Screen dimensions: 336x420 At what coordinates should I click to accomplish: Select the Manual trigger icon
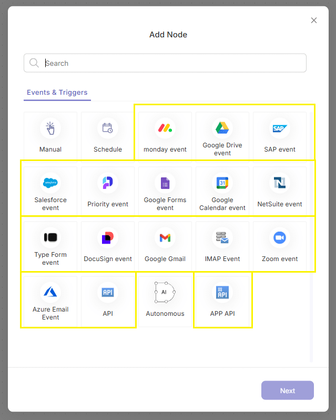(x=50, y=128)
